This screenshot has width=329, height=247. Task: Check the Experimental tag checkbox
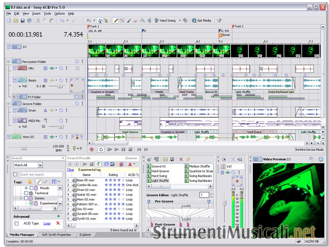[x=32, y=203]
